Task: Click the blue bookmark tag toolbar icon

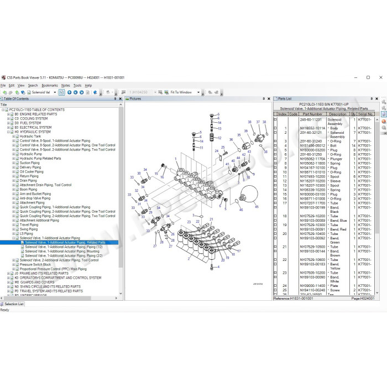Action: tap(95, 92)
